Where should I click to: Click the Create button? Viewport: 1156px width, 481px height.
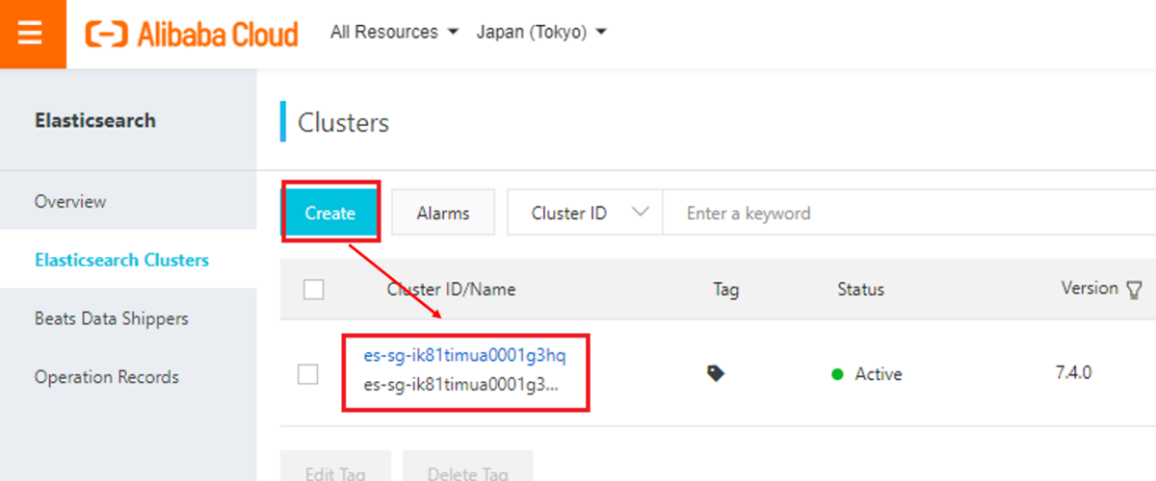click(x=330, y=213)
